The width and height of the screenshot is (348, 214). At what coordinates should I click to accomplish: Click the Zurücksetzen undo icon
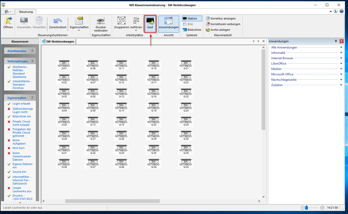(x=58, y=21)
